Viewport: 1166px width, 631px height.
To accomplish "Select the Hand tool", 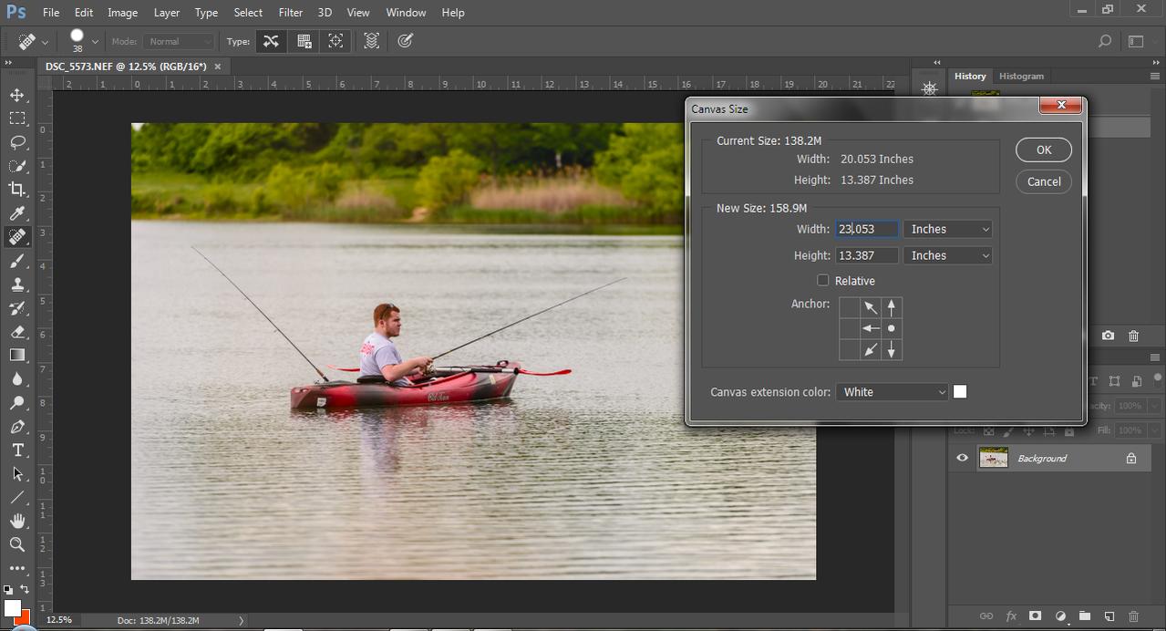I will (x=17, y=521).
